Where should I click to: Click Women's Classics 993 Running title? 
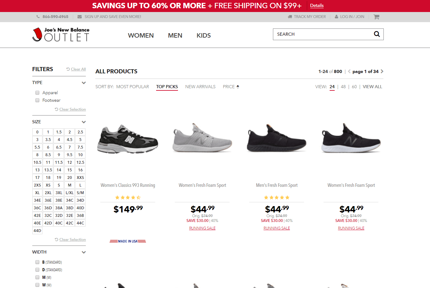[x=128, y=185]
